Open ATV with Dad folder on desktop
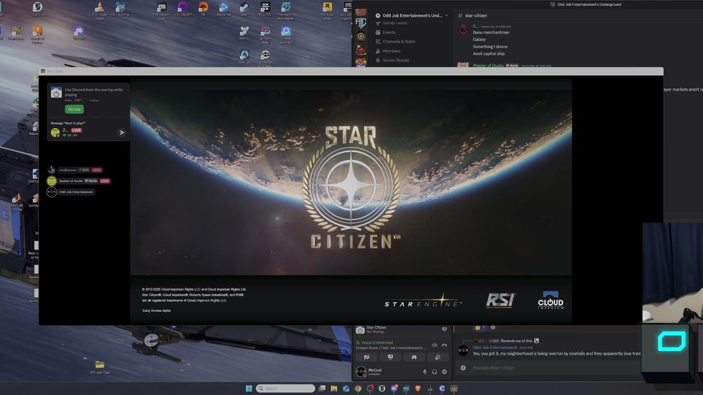The height and width of the screenshot is (395, 703). 99,367
